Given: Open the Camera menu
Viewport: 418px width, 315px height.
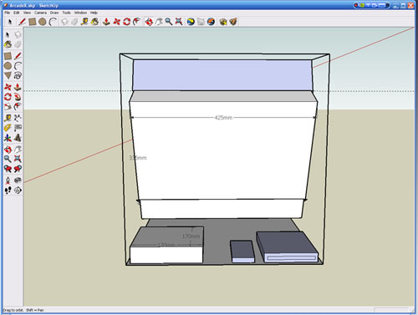Looking at the screenshot, I should click(40, 13).
